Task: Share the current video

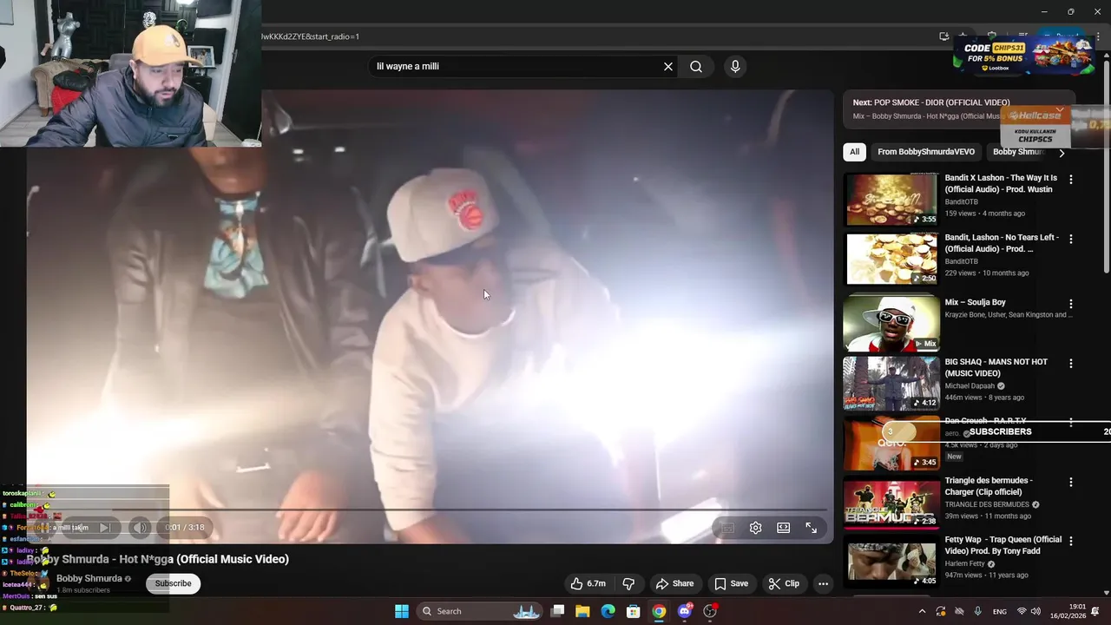Action: pyautogui.click(x=674, y=583)
